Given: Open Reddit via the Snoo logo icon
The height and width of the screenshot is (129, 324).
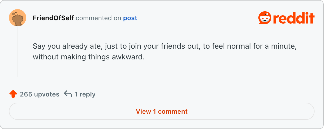Looking at the screenshot, I should (265, 18).
